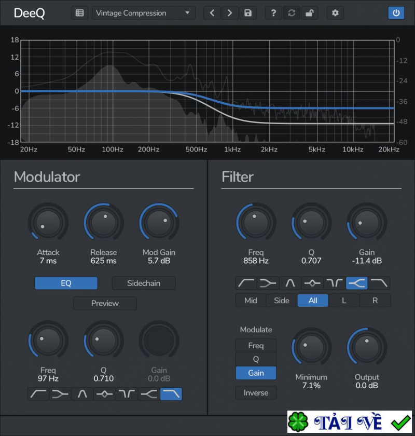Image resolution: width=415 pixels, height=436 pixels.
Task: Click the refresh arrows icon in toolbar
Action: pyautogui.click(x=292, y=13)
